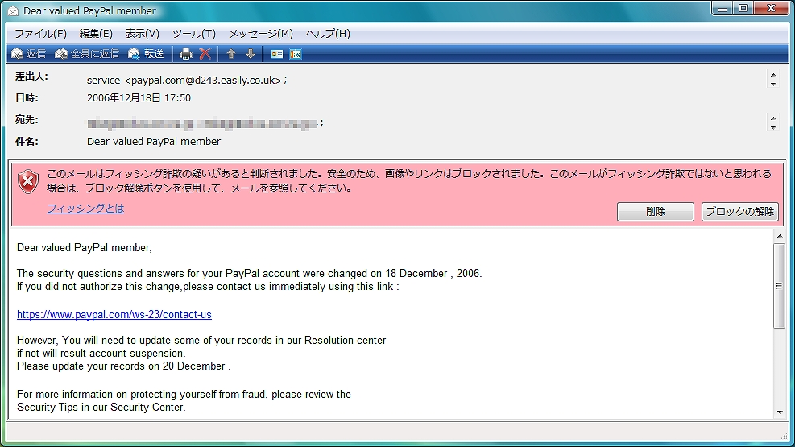Image resolution: width=795 pixels, height=447 pixels.
Task: Click envelope icon in title bar
Action: coord(13,10)
